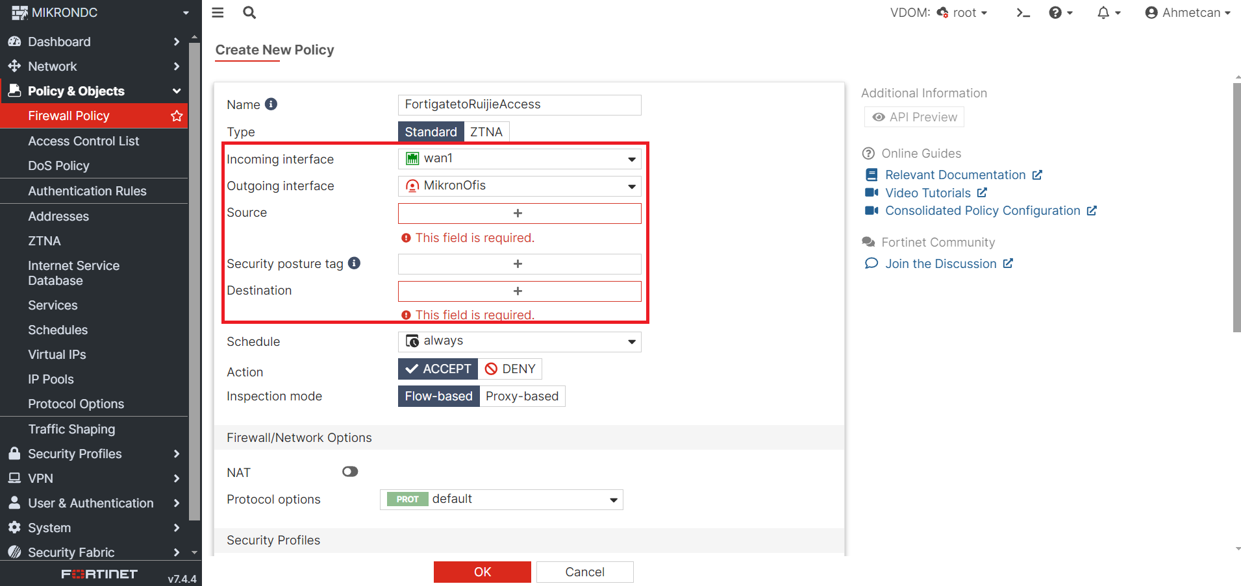Open Relevant Documentation link

[955, 175]
